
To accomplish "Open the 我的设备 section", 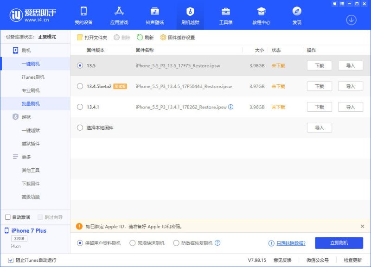I will point(83,16).
